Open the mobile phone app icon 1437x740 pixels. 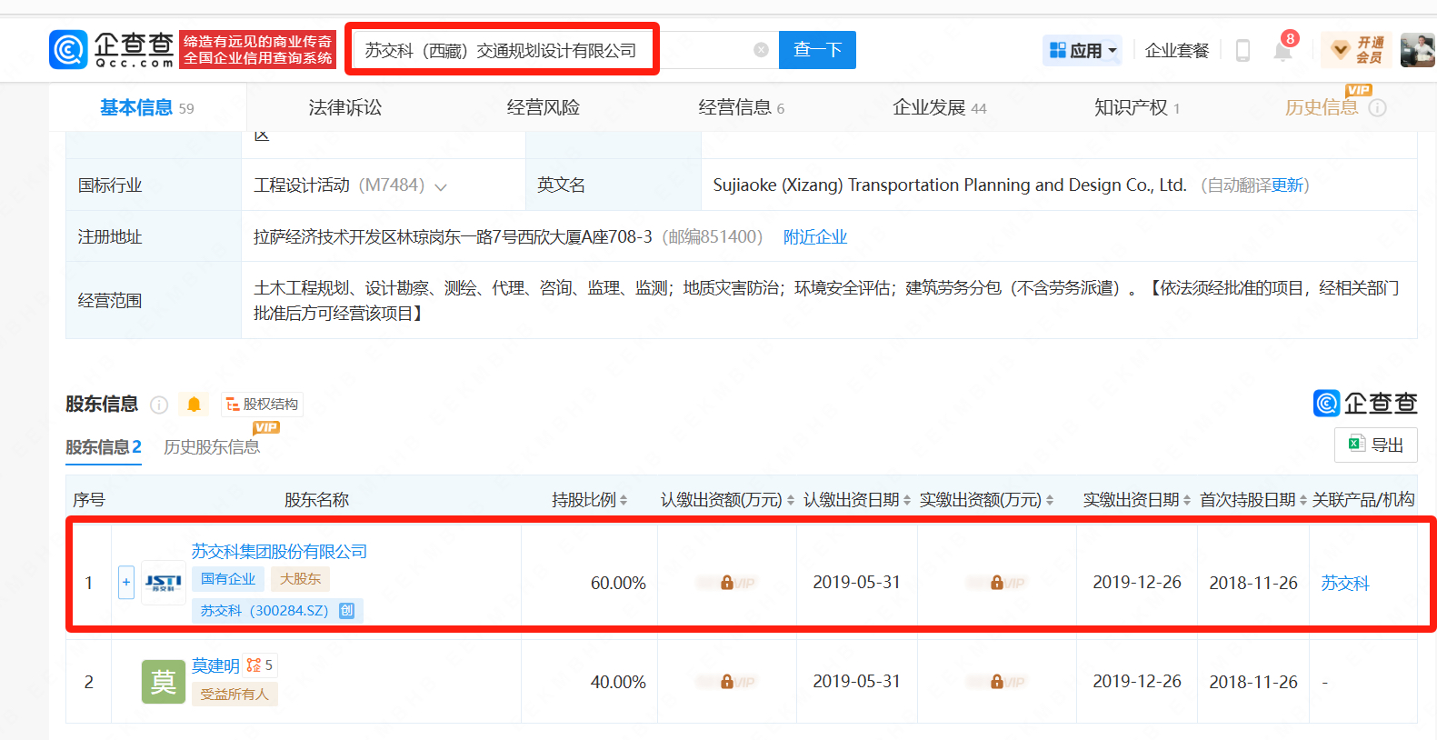coord(1242,50)
